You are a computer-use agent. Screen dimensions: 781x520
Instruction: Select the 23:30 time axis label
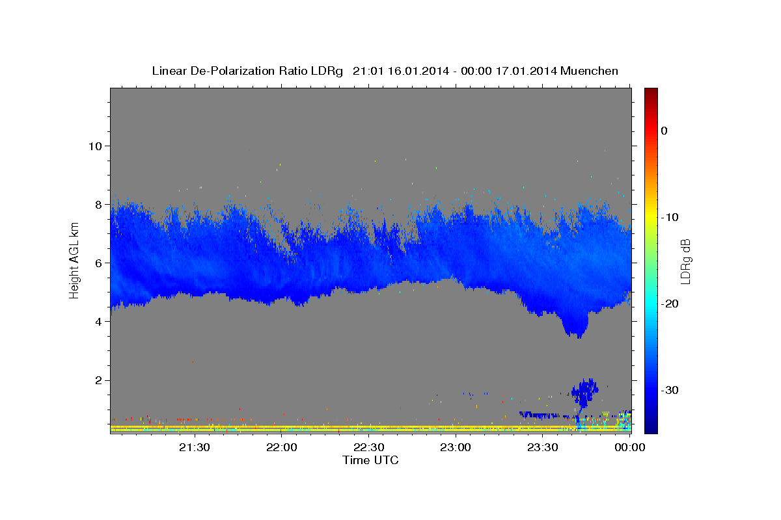click(543, 447)
